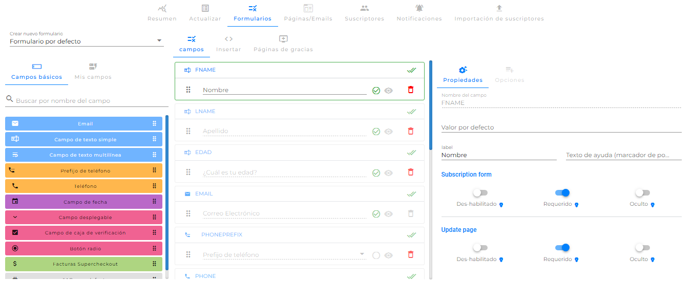Click reorder handle of Nombre row

[188, 90]
